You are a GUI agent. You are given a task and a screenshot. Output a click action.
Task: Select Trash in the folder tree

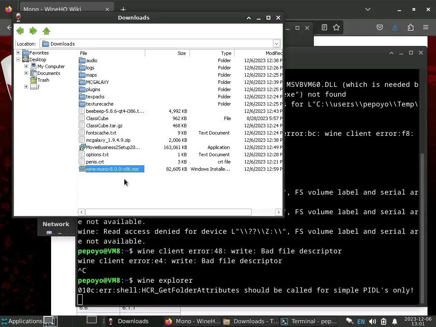[x=43, y=80]
